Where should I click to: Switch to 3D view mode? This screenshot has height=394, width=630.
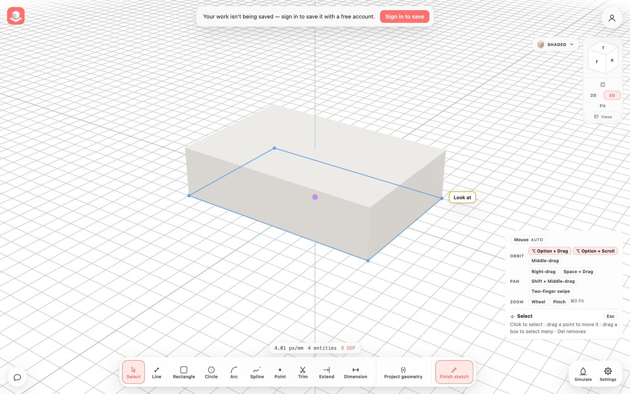612,95
